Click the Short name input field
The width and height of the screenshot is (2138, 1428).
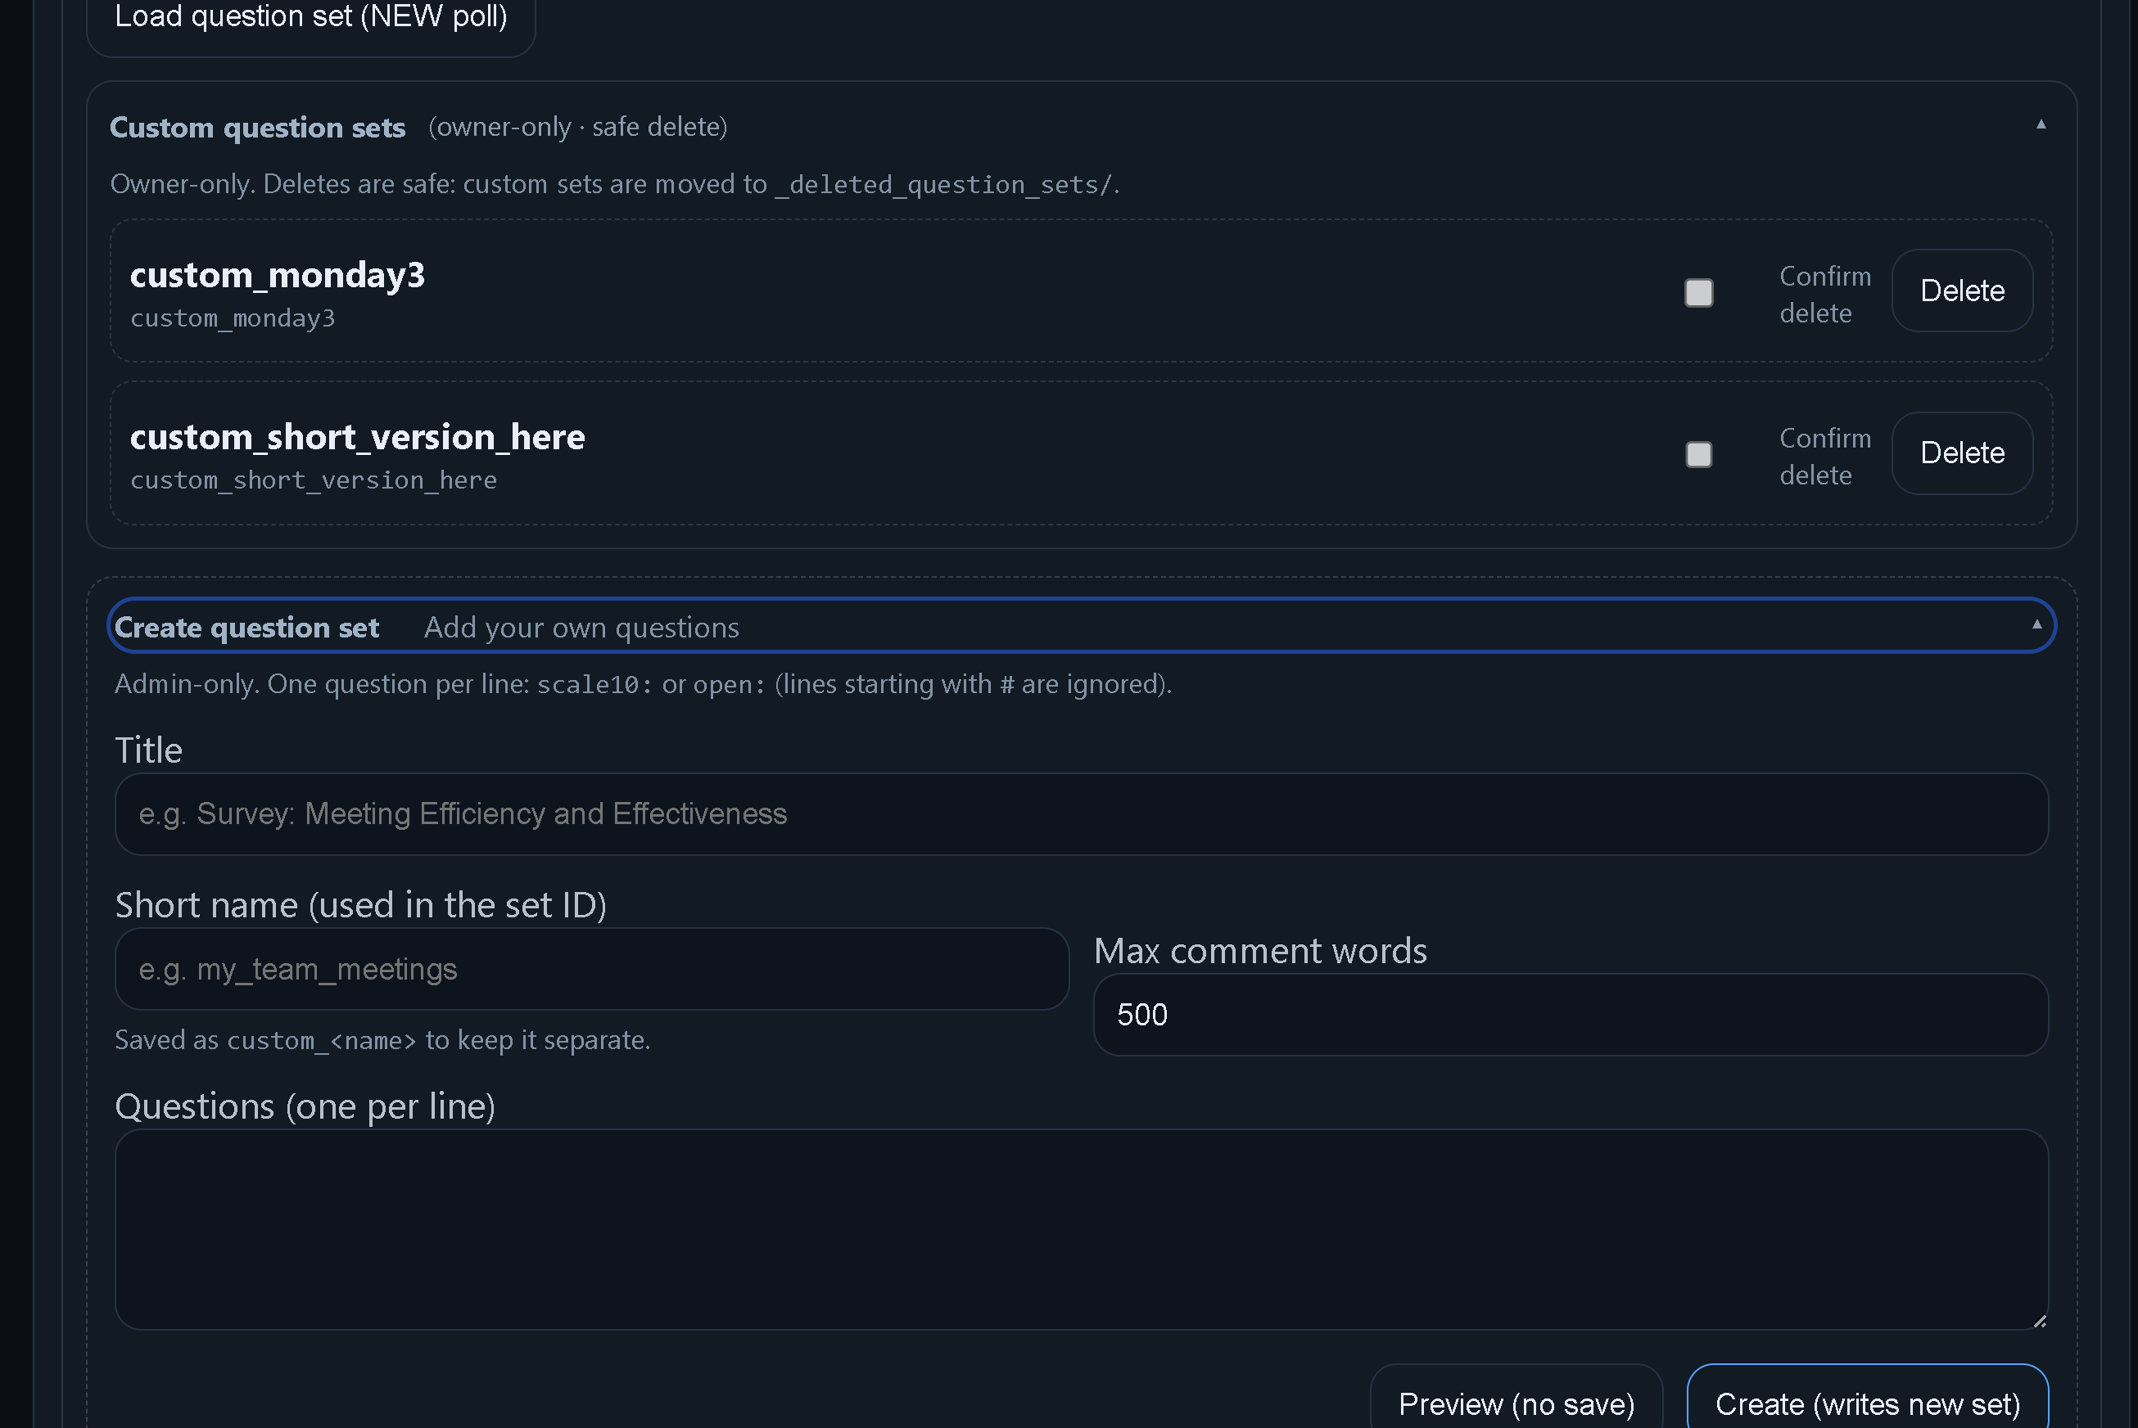pos(591,969)
